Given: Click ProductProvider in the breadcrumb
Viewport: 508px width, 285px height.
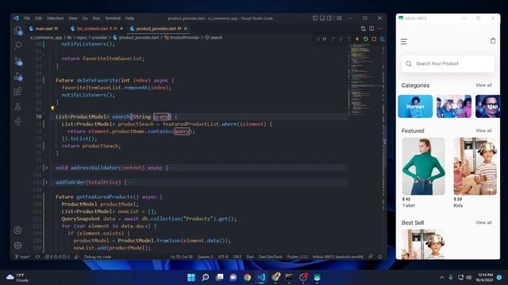Looking at the screenshot, I should pyautogui.click(x=185, y=37).
